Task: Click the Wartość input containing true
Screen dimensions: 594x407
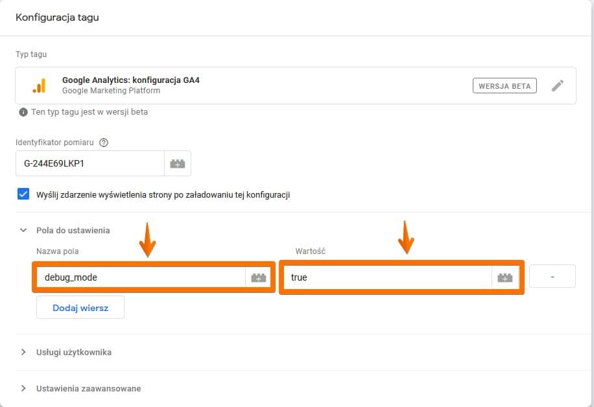Action: [x=387, y=277]
